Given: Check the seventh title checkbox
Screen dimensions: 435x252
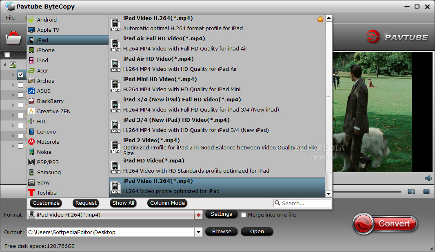Looking at the screenshot, I should pos(20,136).
